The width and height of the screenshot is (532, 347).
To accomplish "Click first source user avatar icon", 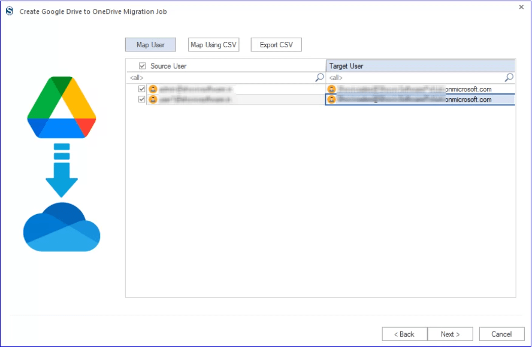I will pyautogui.click(x=153, y=89).
